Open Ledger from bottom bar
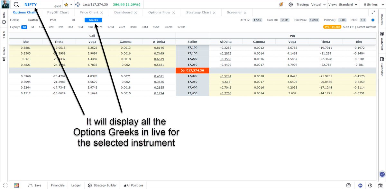386x189 pixels. point(76,185)
